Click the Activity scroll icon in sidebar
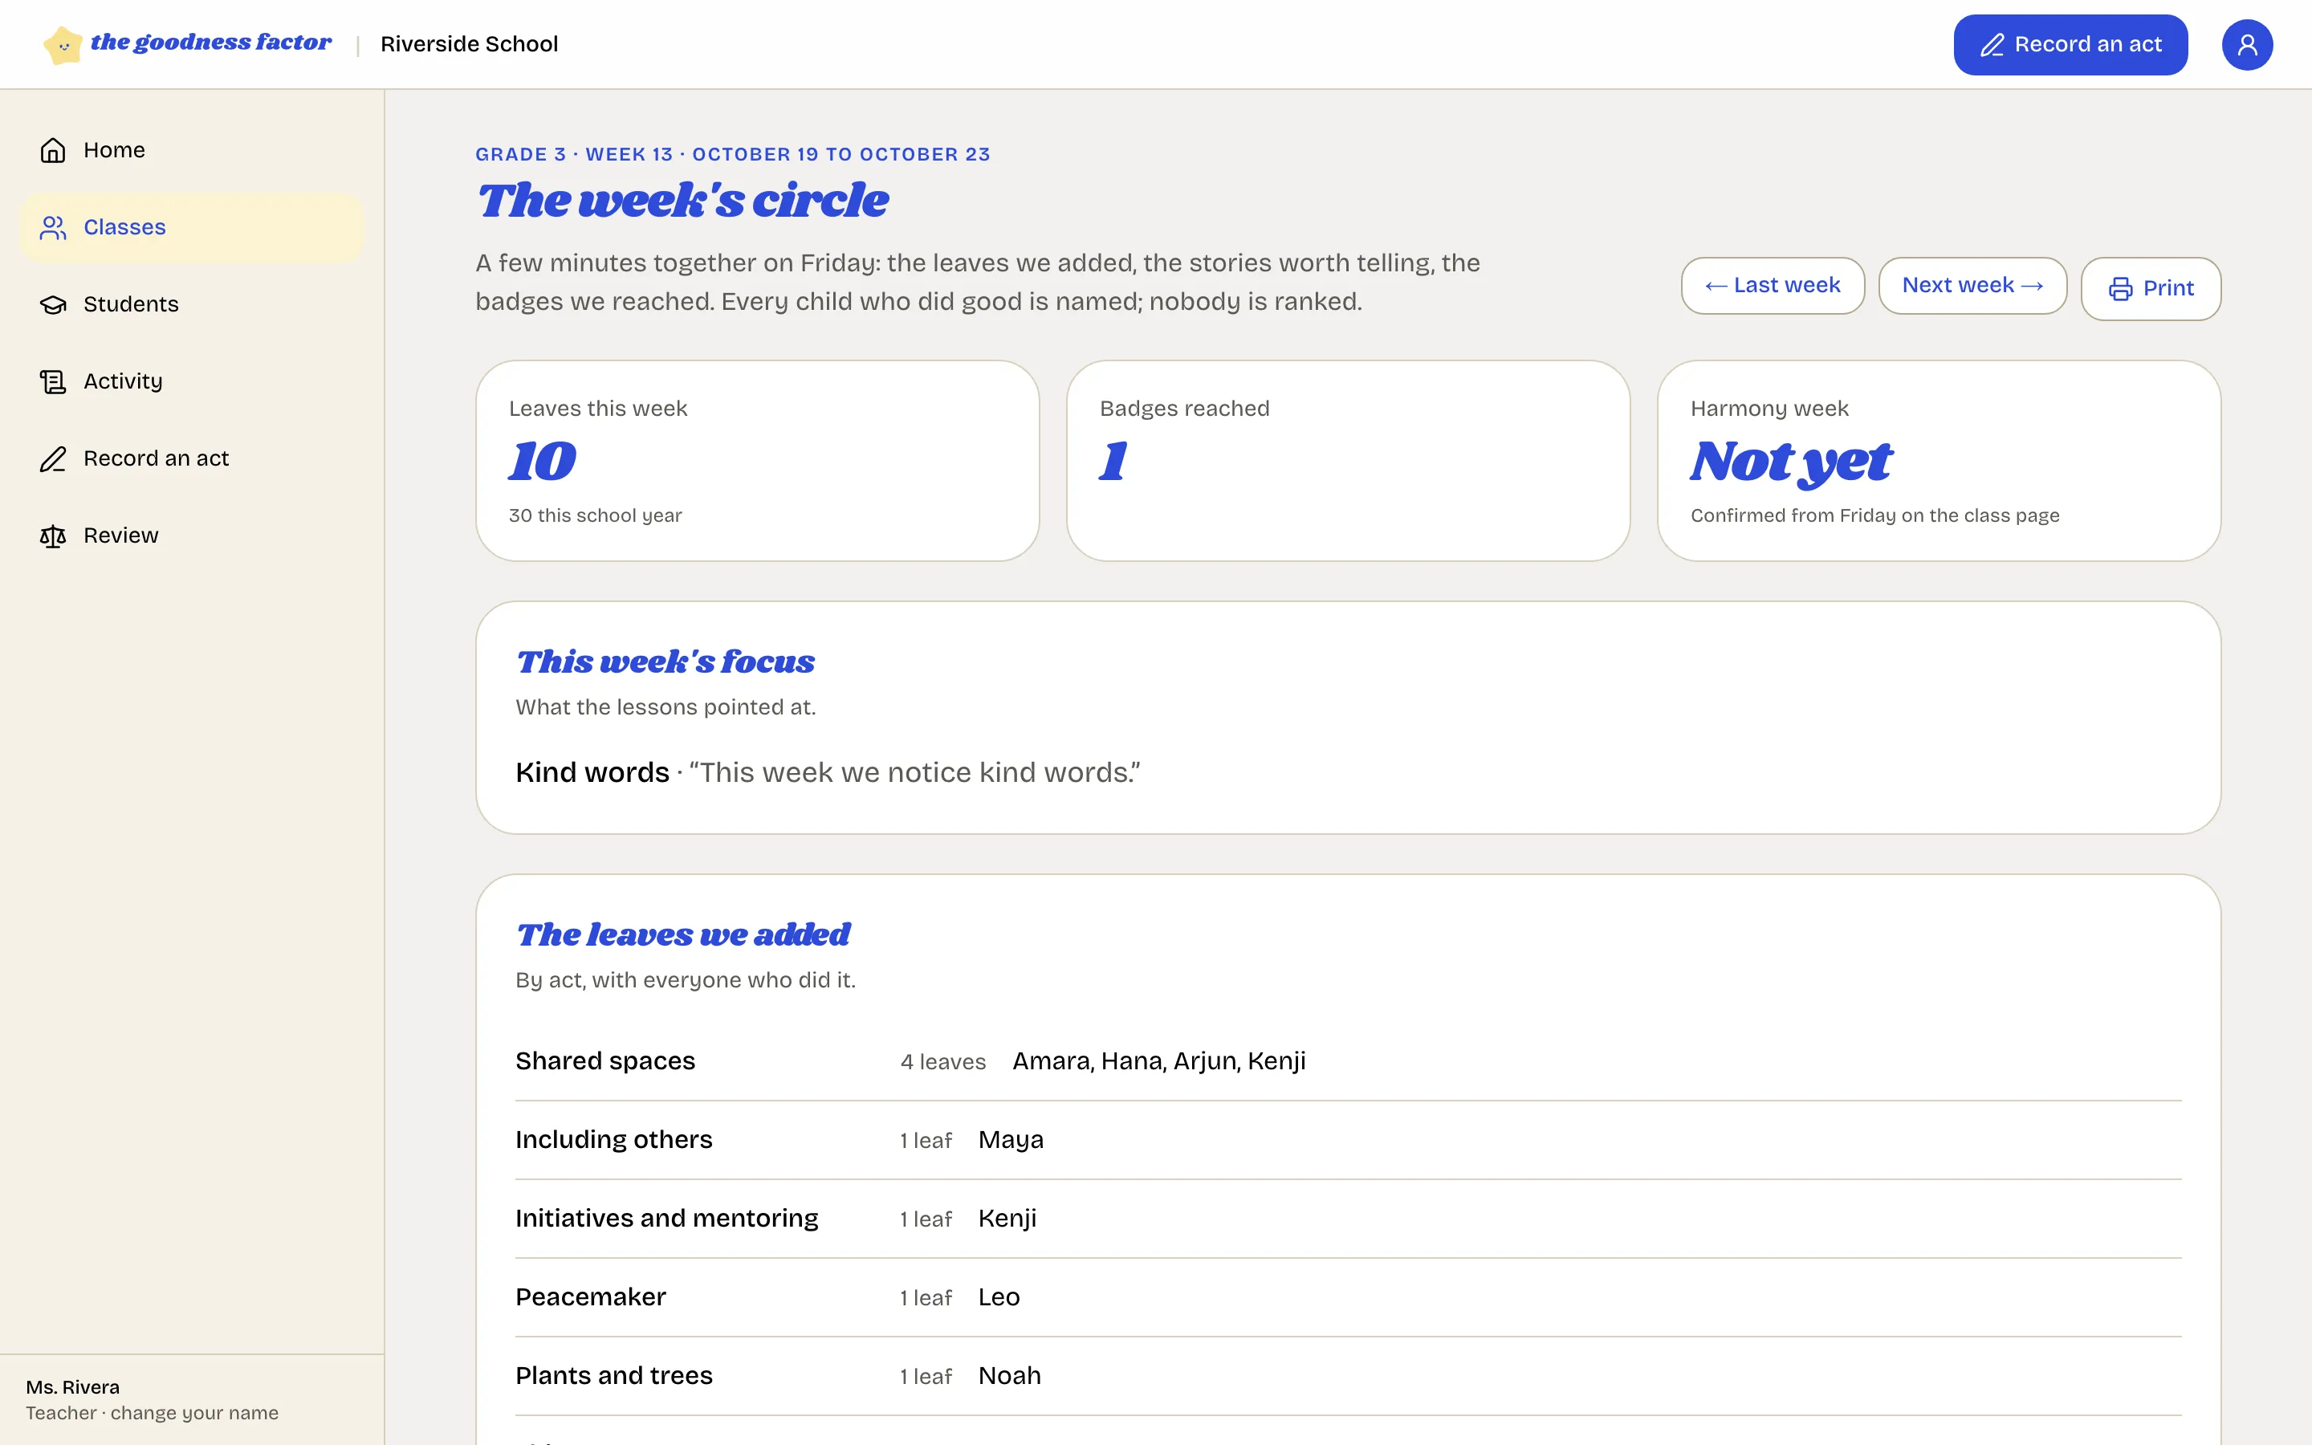2312x1445 pixels. [x=52, y=381]
